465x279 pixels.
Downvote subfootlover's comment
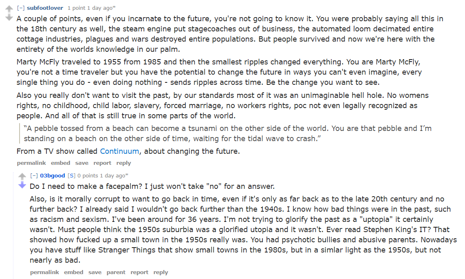[9, 18]
